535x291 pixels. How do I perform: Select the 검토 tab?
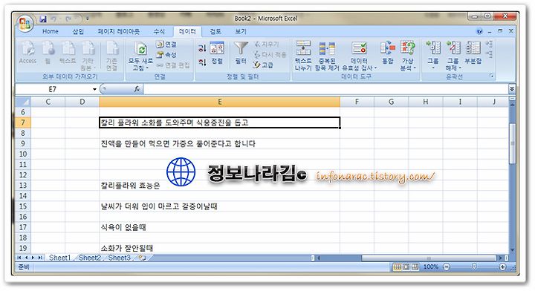pyautogui.click(x=215, y=31)
